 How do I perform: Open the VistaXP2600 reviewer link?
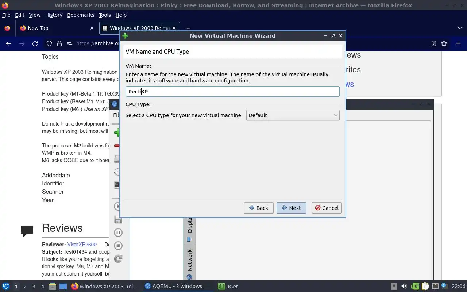point(82,245)
